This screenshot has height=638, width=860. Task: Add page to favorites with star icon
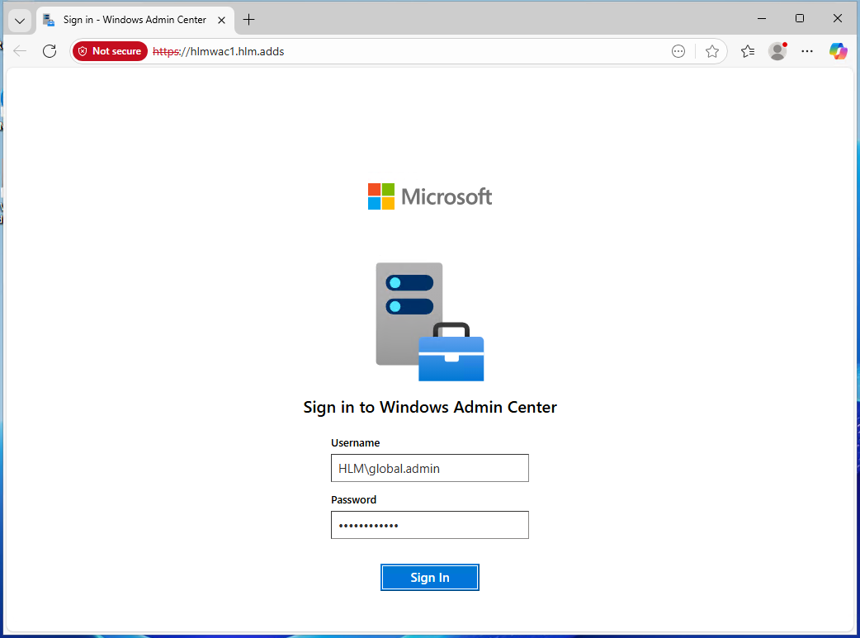tap(712, 51)
